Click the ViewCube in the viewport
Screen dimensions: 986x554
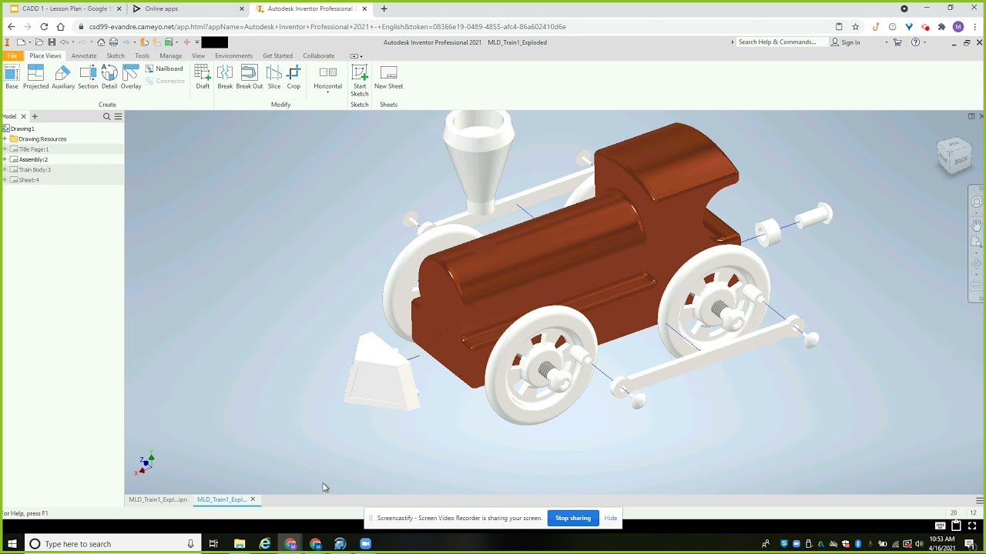[954, 155]
